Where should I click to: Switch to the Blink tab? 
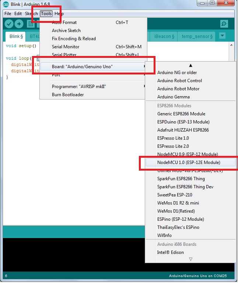coord(16,36)
